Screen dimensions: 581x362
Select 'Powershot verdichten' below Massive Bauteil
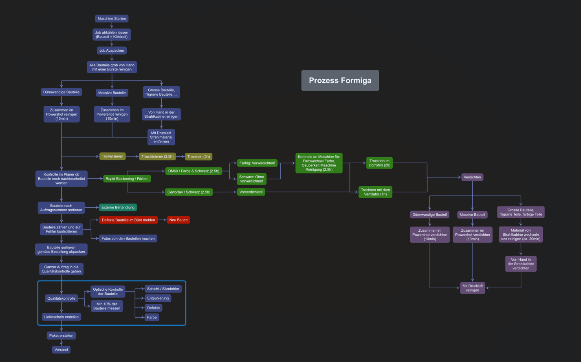pos(473,235)
